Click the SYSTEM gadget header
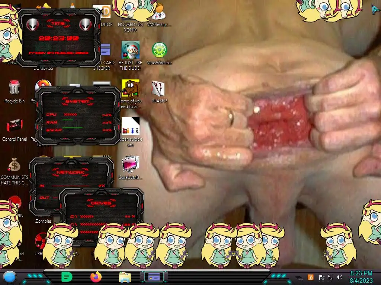The width and height of the screenshot is (381, 285). (x=78, y=101)
